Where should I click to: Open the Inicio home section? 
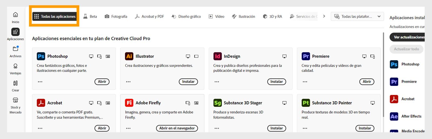click(x=15, y=17)
